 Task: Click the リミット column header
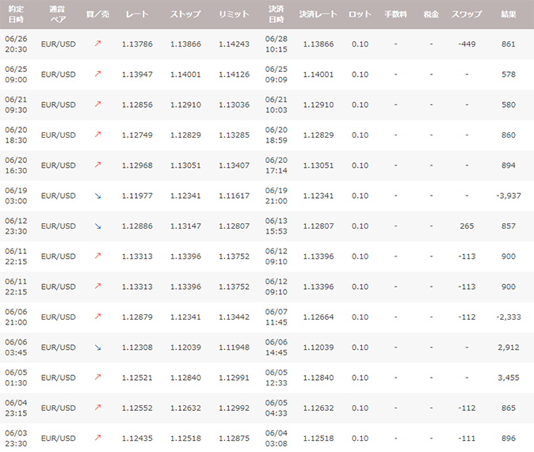(234, 14)
